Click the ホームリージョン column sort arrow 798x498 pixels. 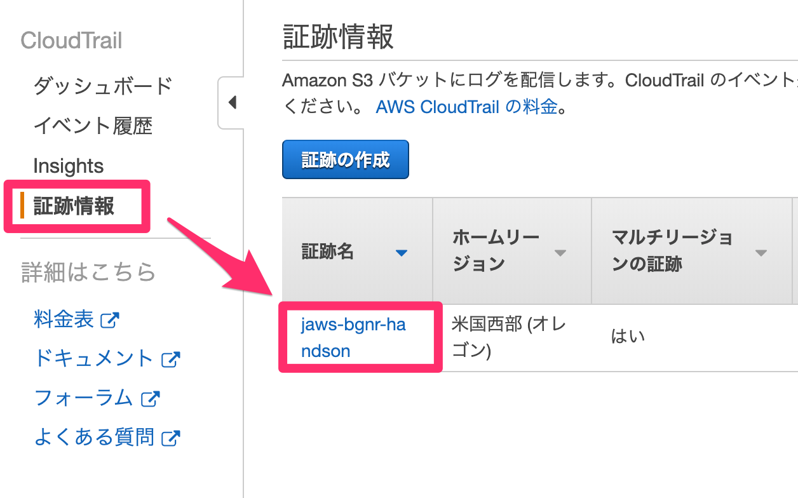(x=560, y=253)
